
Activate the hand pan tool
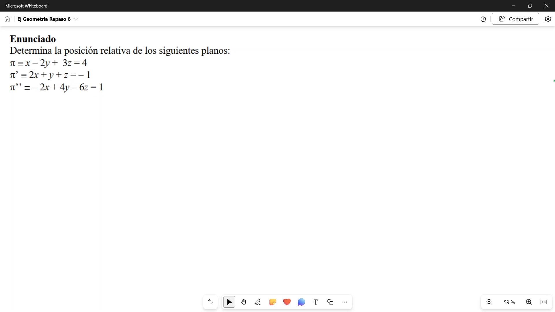[243, 302]
